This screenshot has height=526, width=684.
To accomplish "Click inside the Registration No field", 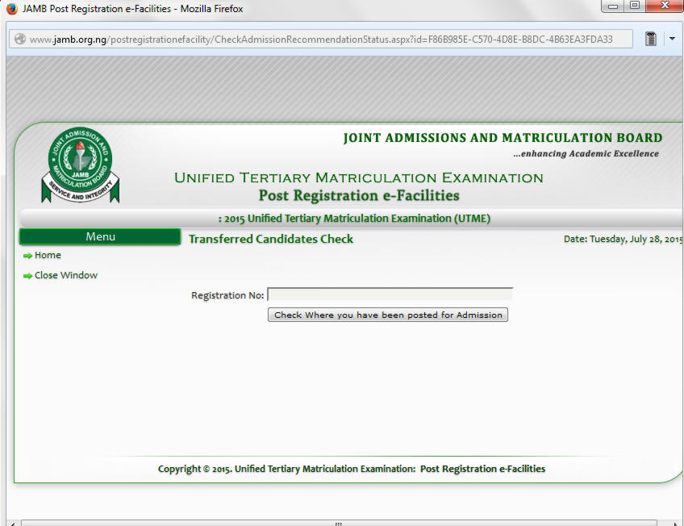I will click(390, 293).
